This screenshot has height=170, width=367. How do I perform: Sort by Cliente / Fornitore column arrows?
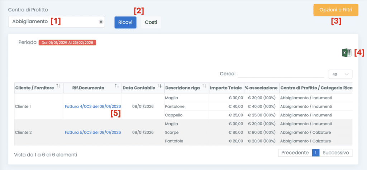click(x=58, y=86)
